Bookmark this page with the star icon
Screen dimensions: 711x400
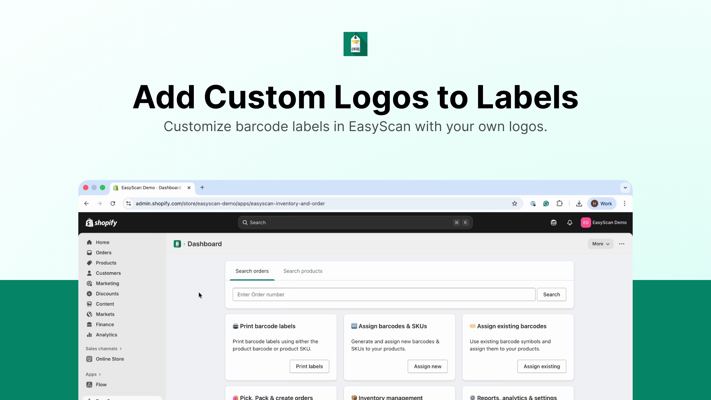point(515,204)
